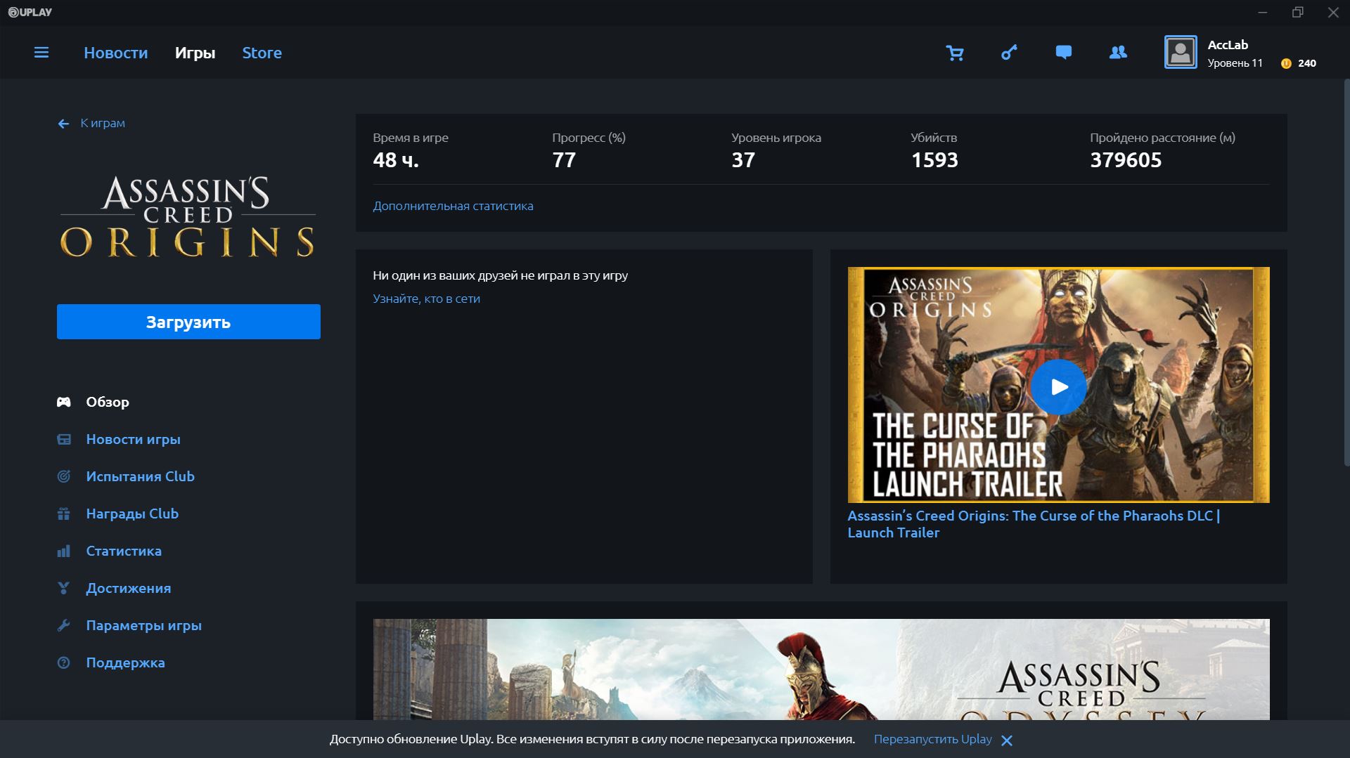
Task: Click the Убийств 1593 value
Action: (x=934, y=160)
